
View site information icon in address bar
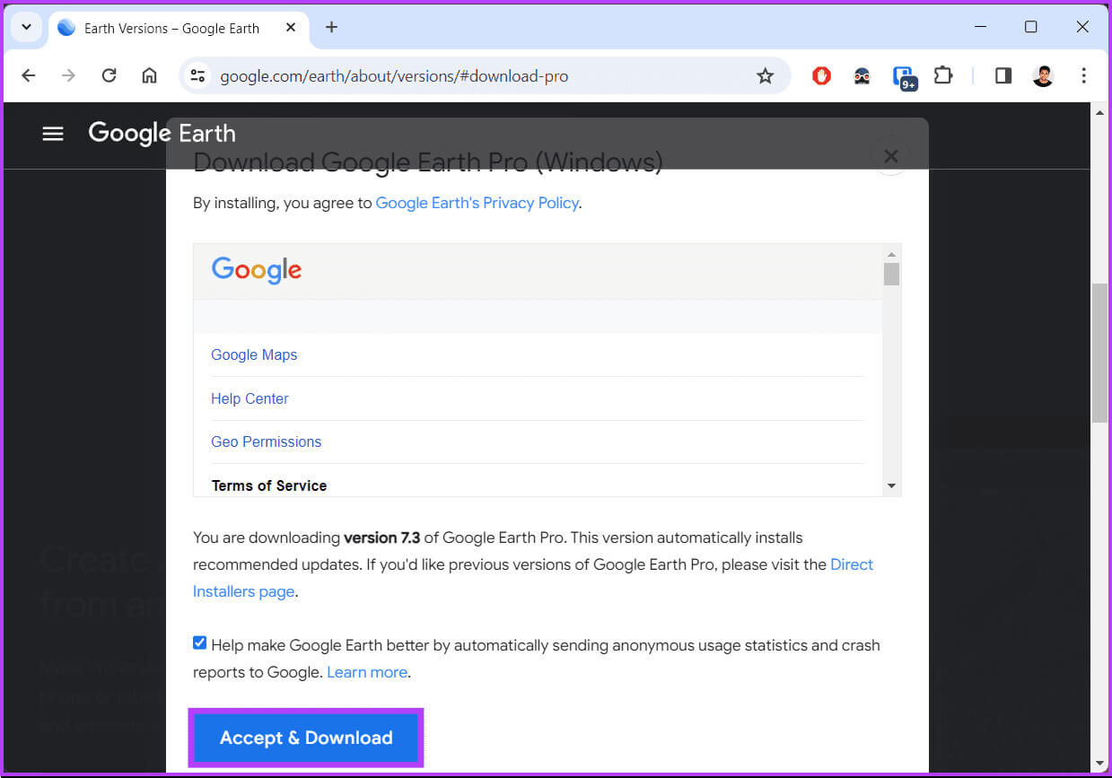click(197, 76)
